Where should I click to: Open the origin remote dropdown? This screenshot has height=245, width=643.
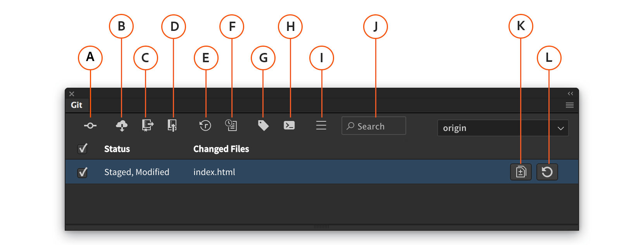pyautogui.click(x=503, y=128)
